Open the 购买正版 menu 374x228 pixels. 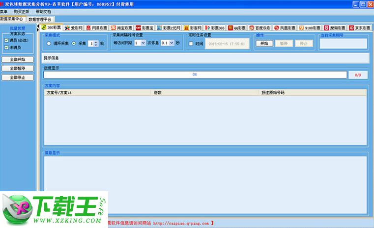[x=22, y=11]
